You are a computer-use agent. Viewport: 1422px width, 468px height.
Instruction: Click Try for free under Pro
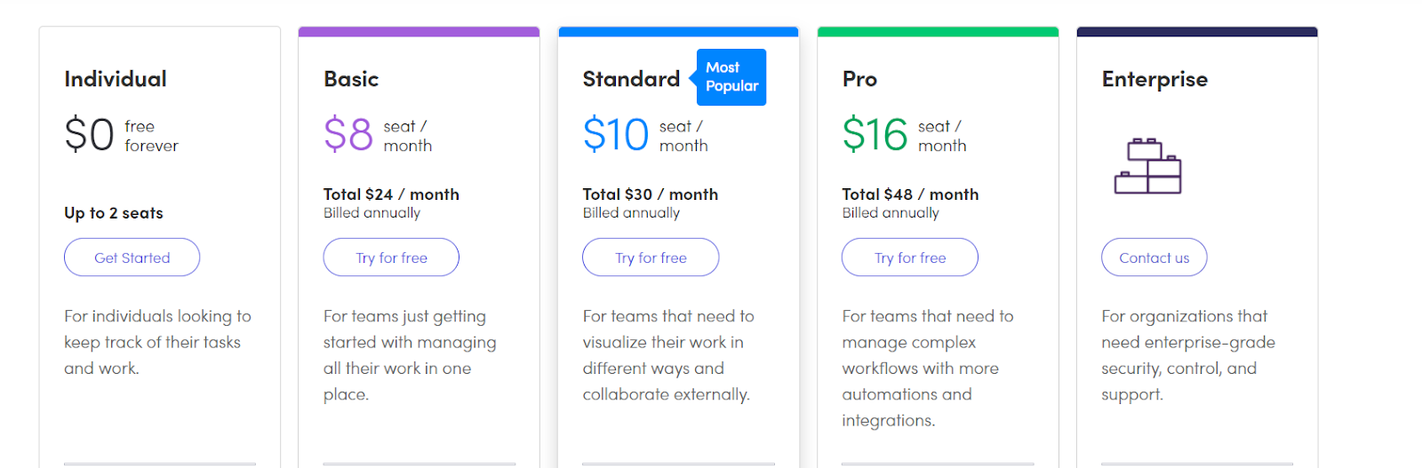pos(909,258)
